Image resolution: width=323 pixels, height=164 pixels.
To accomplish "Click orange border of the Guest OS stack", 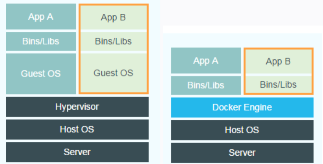I will [79, 50].
